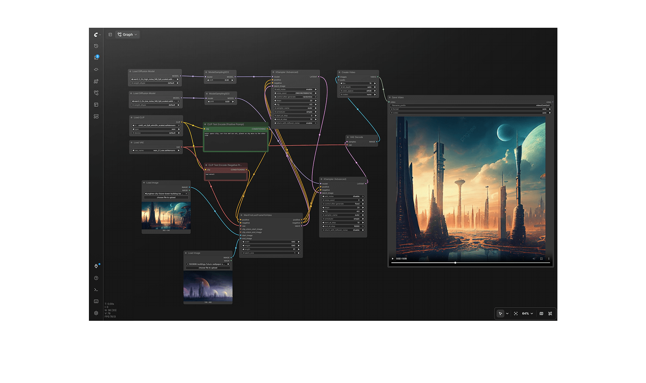Open the bottom stacked-shapes sidebar icon
The width and height of the screenshot is (646, 383).
pos(96,116)
